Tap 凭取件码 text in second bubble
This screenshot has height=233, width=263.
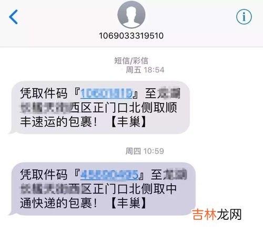[x=44, y=175]
